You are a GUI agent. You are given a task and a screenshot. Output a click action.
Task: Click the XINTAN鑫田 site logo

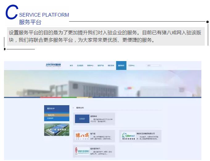(x=53, y=65)
